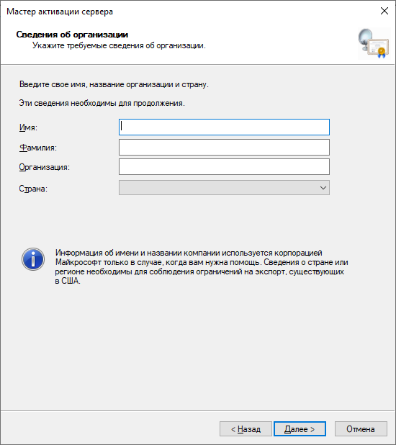Click the blue information icon
This screenshot has height=445, width=396.
point(33,259)
